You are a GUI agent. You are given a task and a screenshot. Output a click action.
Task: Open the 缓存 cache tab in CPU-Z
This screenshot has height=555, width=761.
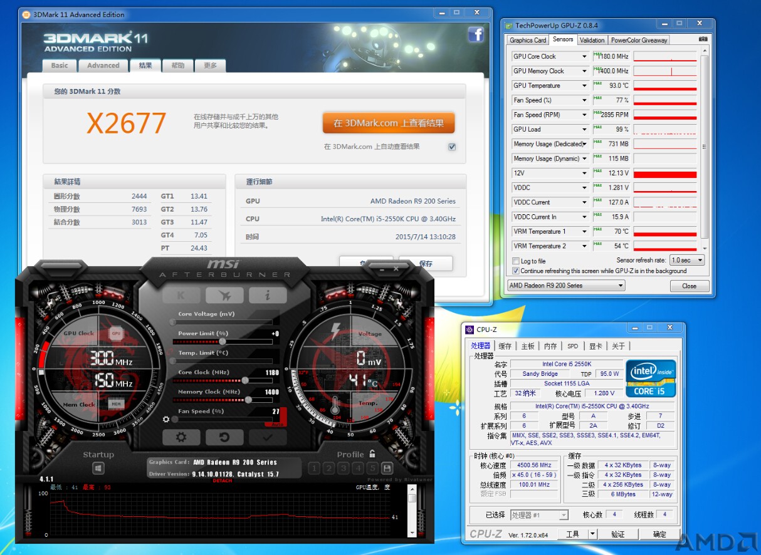[505, 346]
